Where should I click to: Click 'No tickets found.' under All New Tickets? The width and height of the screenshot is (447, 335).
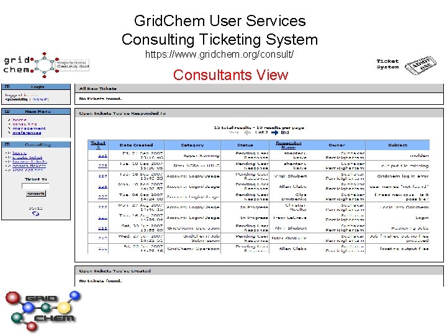(101, 99)
